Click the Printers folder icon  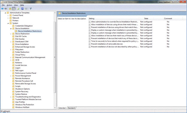click(x=10, y=21)
